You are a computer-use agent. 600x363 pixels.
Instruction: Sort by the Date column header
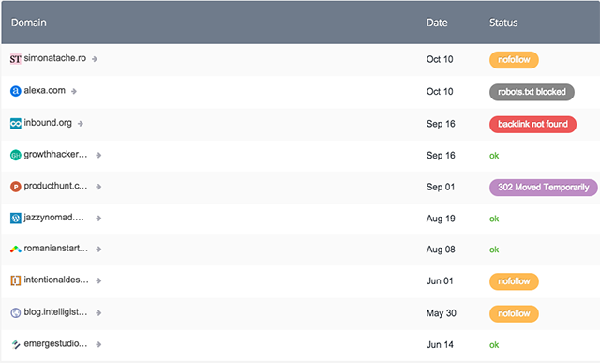(437, 23)
